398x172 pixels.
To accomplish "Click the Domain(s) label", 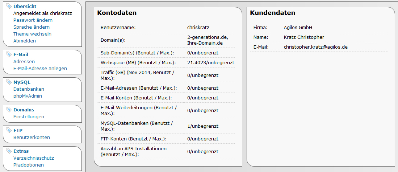I will coord(113,40).
